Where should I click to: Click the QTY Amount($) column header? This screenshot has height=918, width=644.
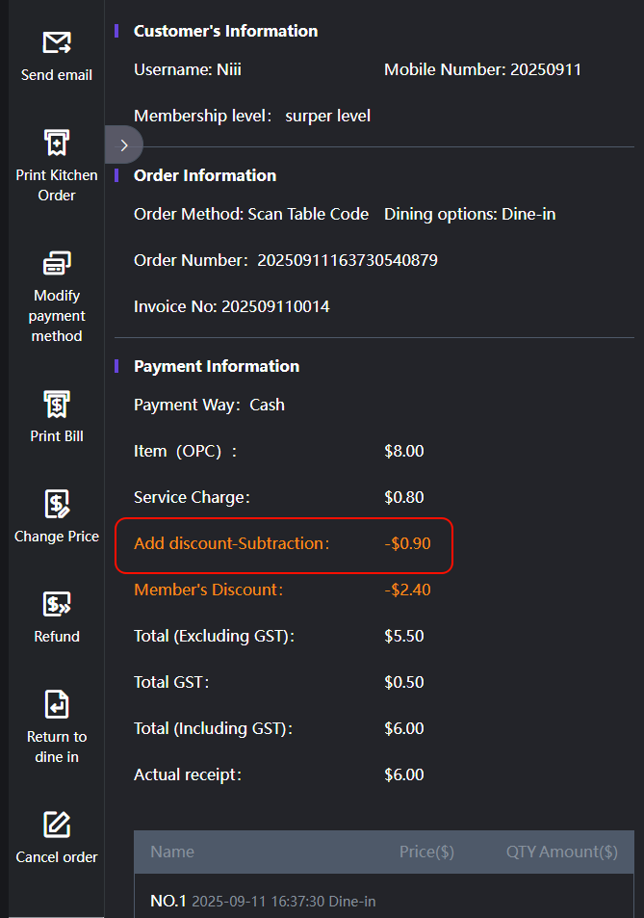(x=562, y=852)
